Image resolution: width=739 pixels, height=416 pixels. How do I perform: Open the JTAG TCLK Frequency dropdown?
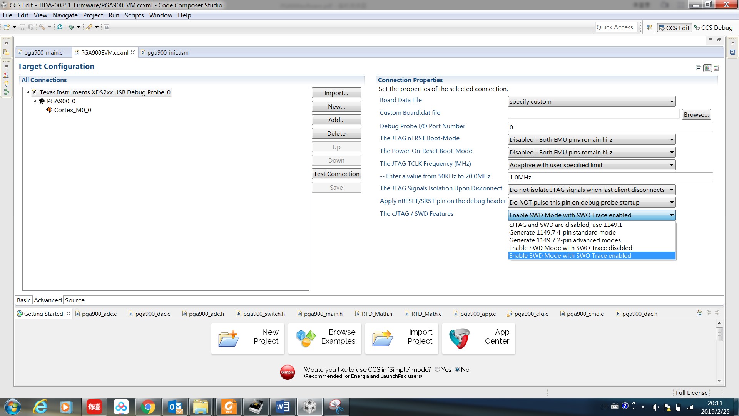point(592,165)
